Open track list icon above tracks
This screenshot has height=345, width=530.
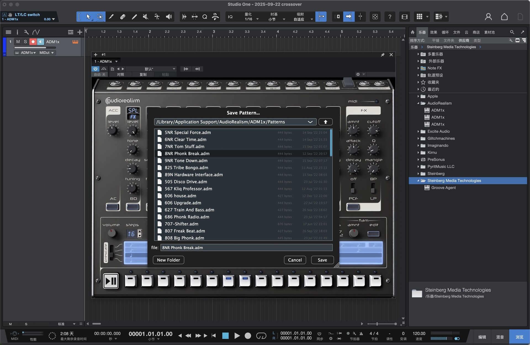[x=9, y=32]
